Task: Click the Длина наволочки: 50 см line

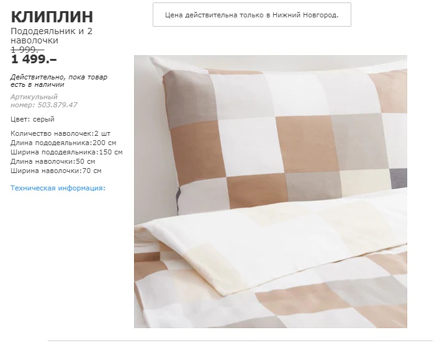Action: (53, 161)
